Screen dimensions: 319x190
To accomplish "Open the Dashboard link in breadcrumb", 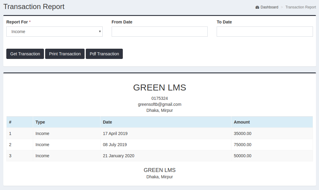I will click(x=269, y=7).
